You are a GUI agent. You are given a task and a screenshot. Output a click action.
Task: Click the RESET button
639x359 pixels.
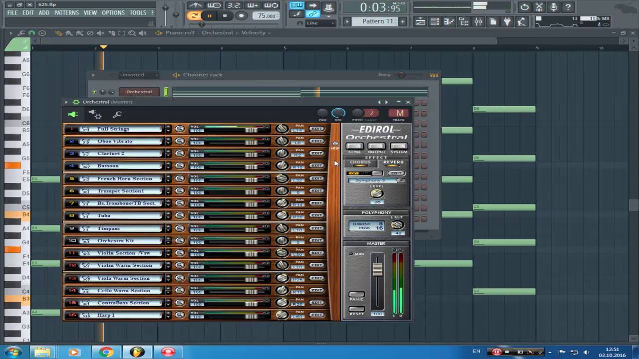pyautogui.click(x=356, y=309)
